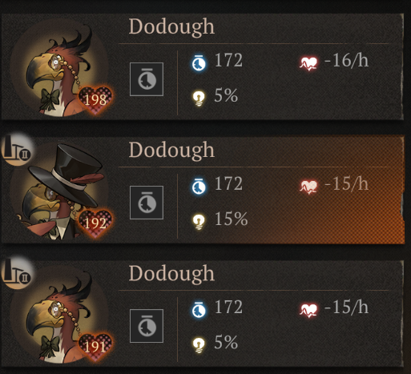
Task: Click the Dodough name on the top card
Action: (171, 28)
